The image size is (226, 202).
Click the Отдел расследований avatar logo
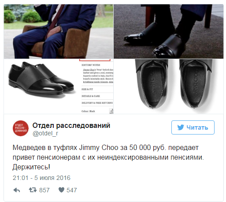coord(21,128)
